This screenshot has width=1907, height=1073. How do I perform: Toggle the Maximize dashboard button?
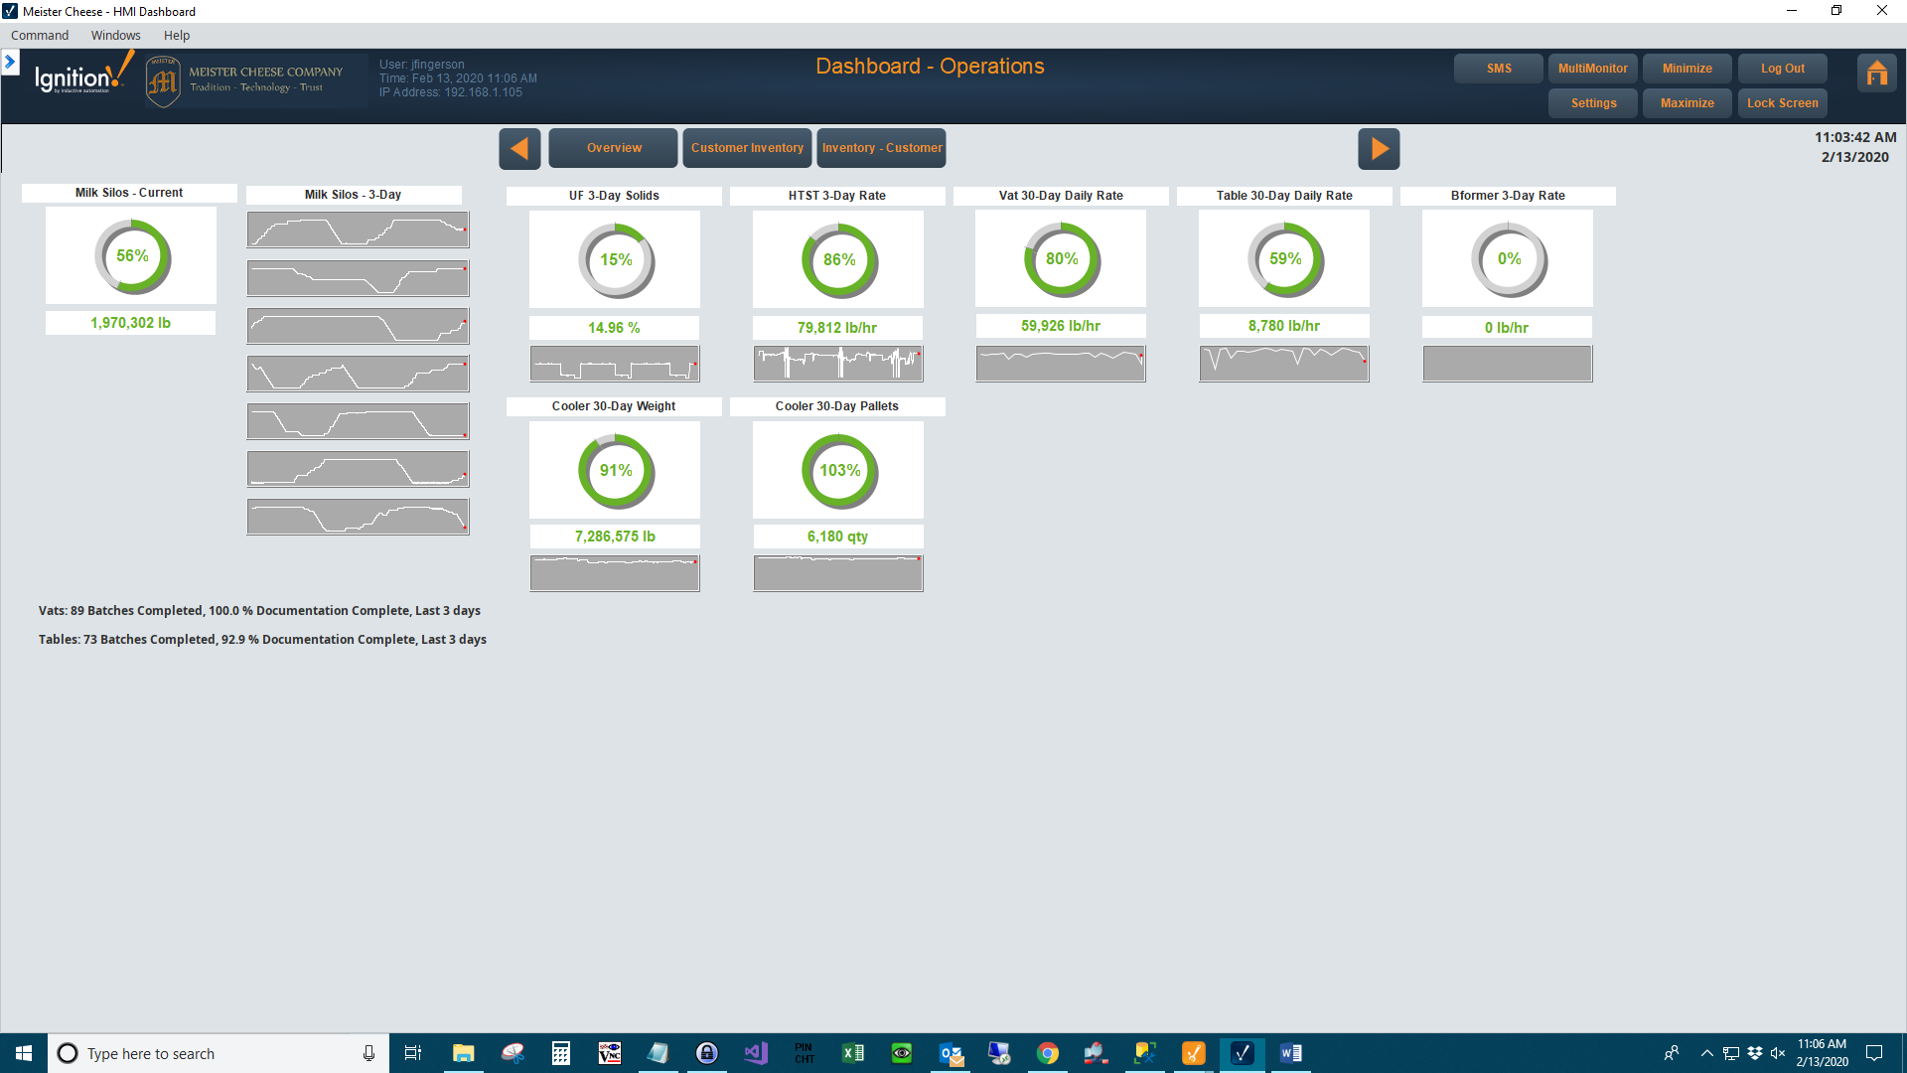(1687, 102)
